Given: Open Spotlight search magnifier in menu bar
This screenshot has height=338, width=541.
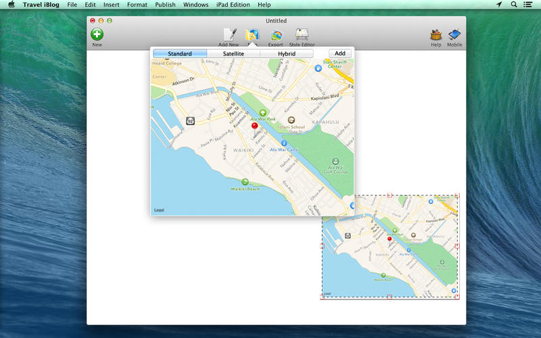Looking at the screenshot, I should click(514, 5).
